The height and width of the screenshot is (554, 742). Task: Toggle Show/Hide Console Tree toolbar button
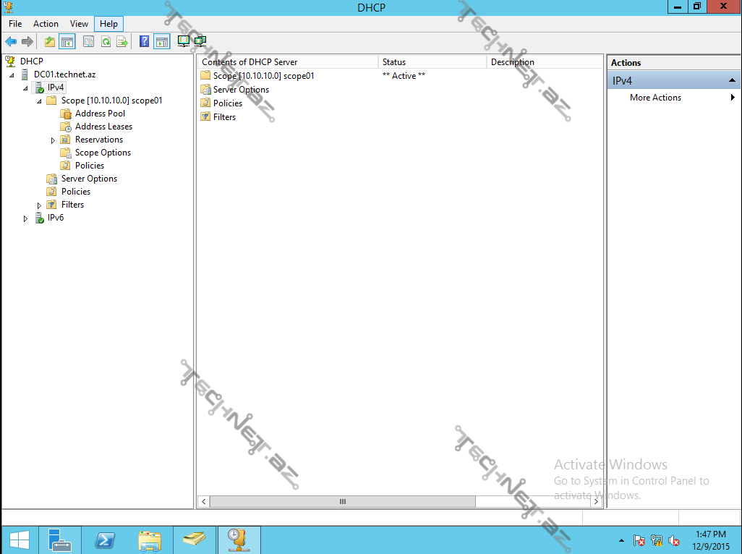[67, 42]
